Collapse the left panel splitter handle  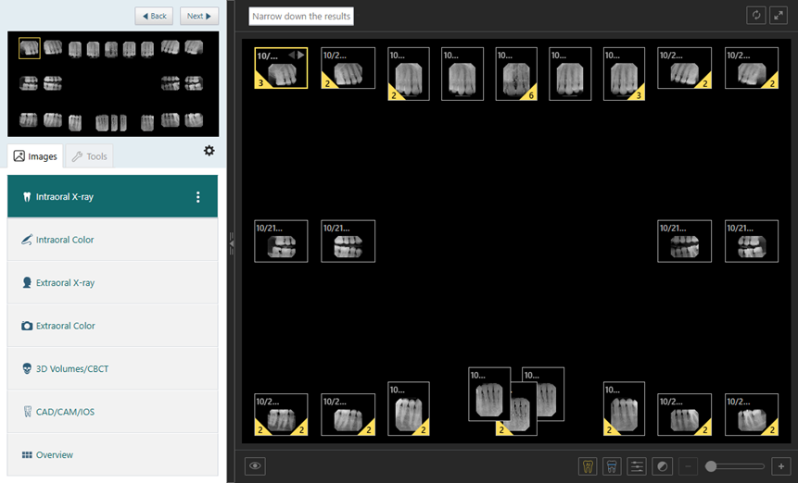(x=231, y=242)
